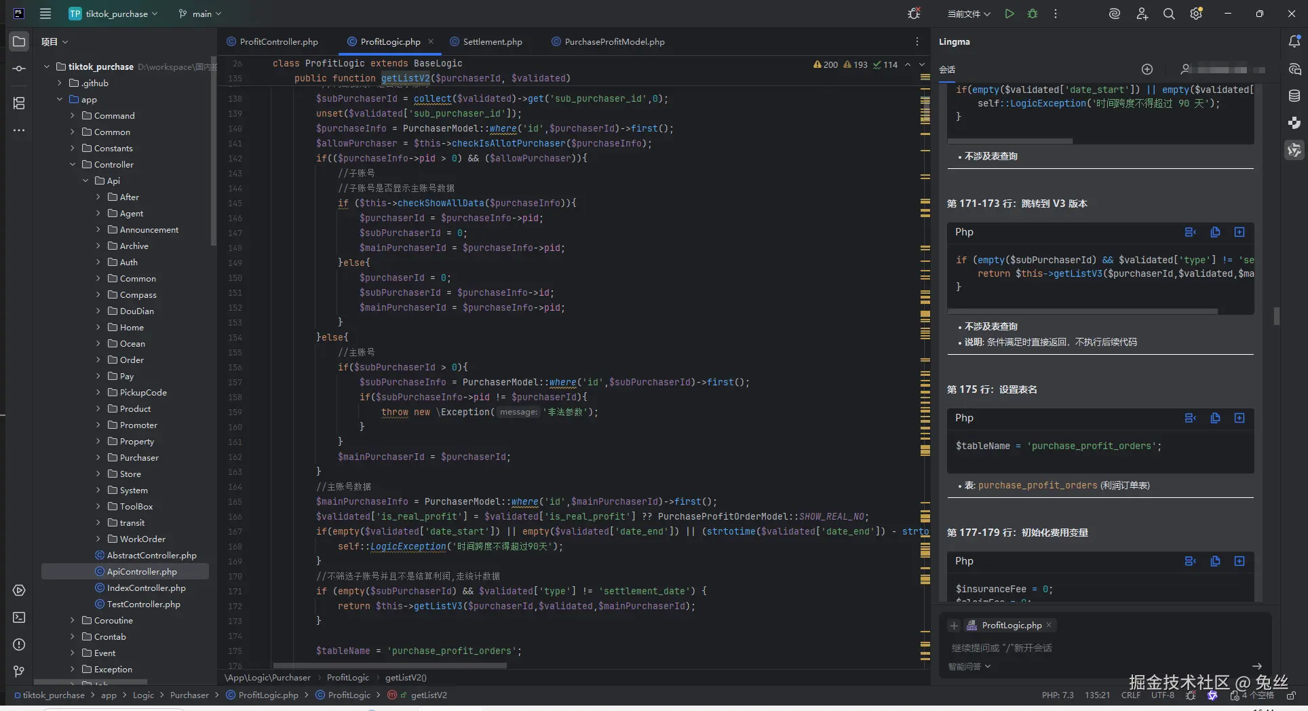Open the Database tool window icon
This screenshot has height=711, width=1308.
pyautogui.click(x=1294, y=96)
